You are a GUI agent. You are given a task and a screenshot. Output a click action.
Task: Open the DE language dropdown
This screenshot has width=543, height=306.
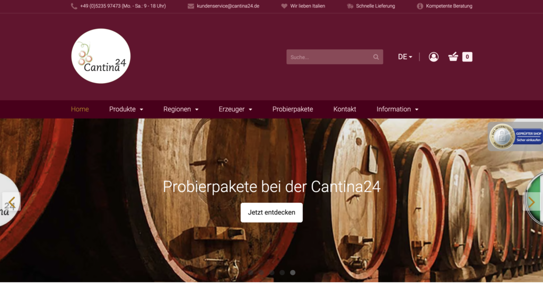pyautogui.click(x=405, y=57)
